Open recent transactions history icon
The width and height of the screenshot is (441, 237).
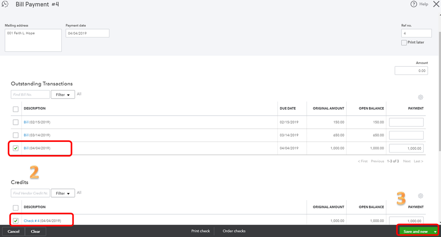click(x=5, y=4)
